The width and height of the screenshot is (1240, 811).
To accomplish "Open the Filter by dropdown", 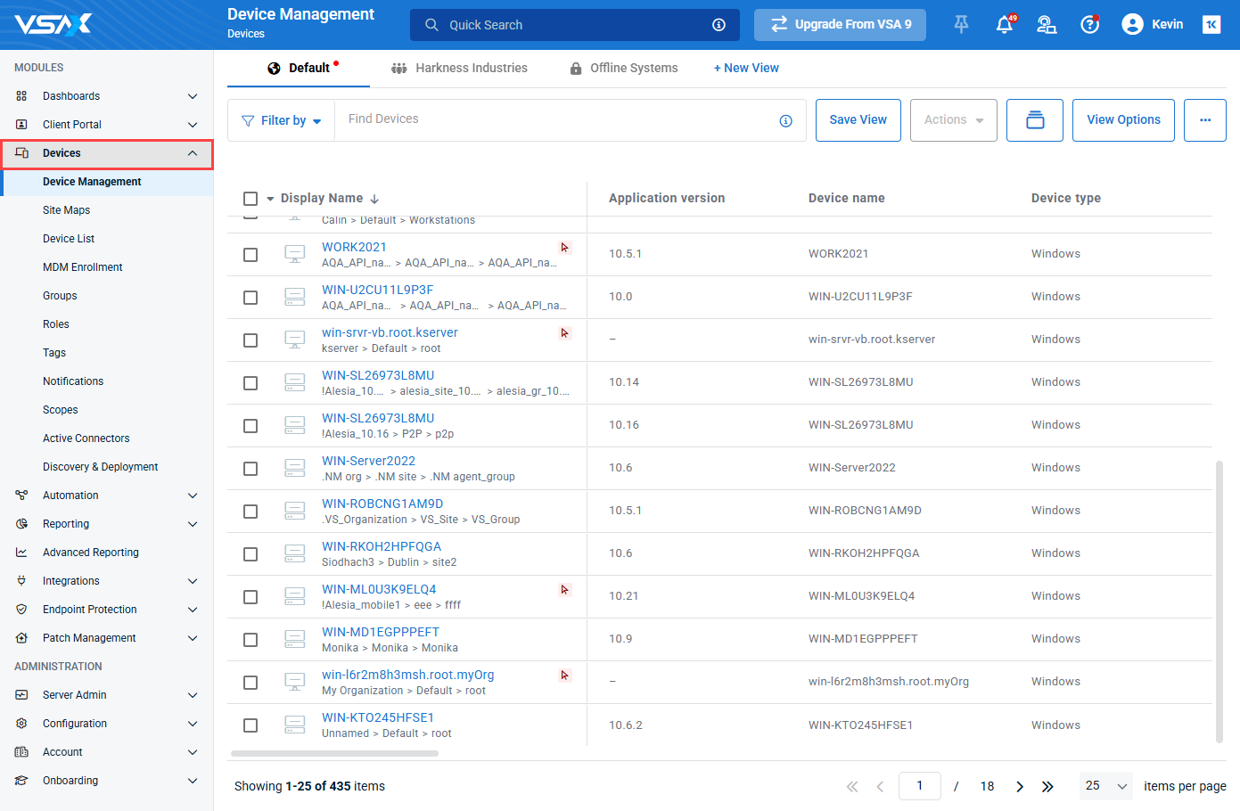I will [282, 120].
